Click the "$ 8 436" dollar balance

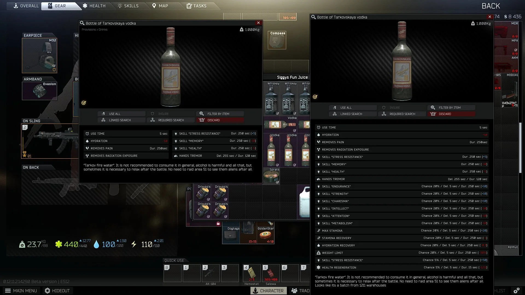coord(513,17)
